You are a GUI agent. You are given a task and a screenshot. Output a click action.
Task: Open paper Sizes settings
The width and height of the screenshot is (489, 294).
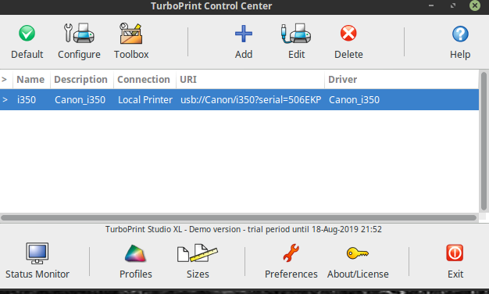(x=198, y=261)
